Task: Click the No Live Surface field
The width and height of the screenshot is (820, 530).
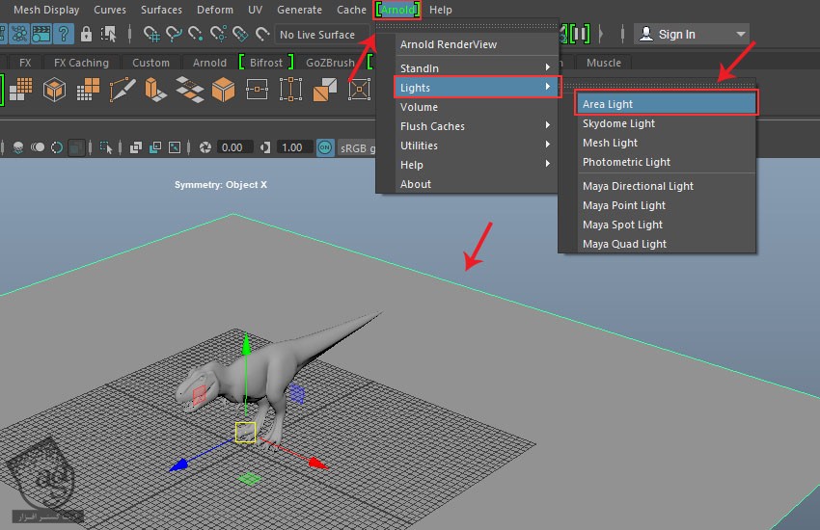Action: (322, 35)
